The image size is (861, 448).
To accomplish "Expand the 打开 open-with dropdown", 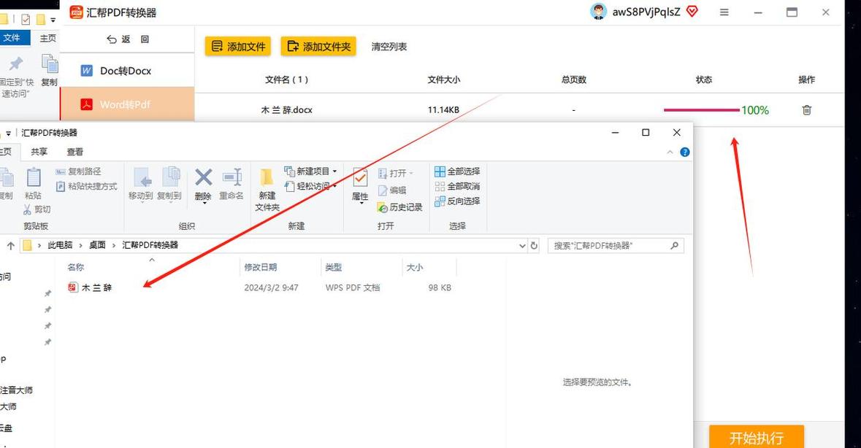I will [x=410, y=173].
